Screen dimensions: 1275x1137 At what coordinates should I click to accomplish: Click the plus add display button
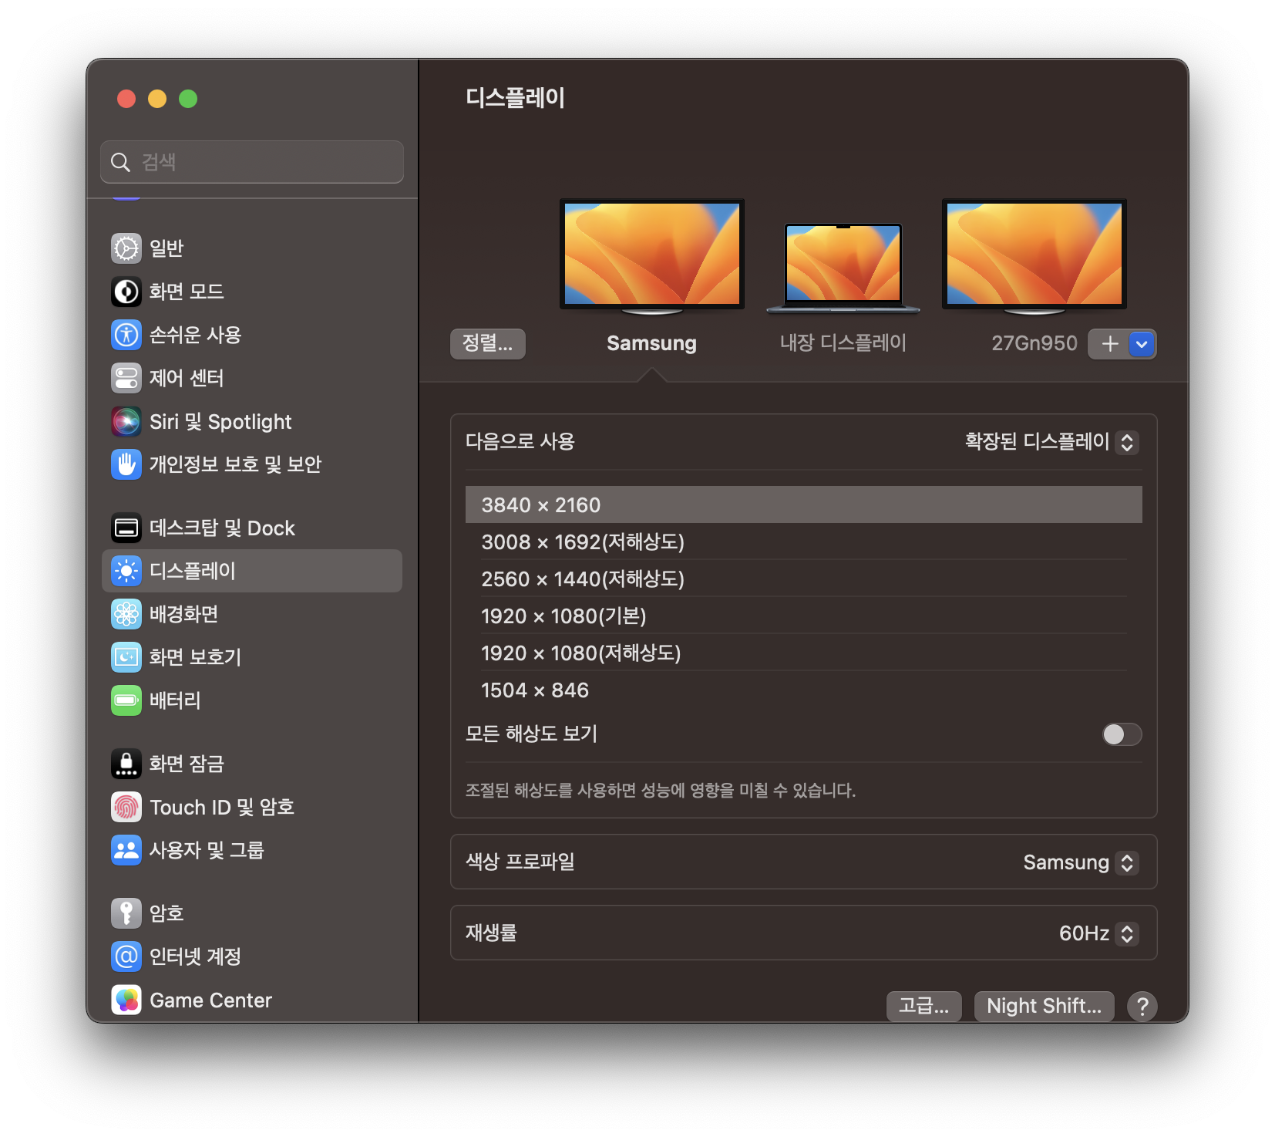pos(1108,344)
